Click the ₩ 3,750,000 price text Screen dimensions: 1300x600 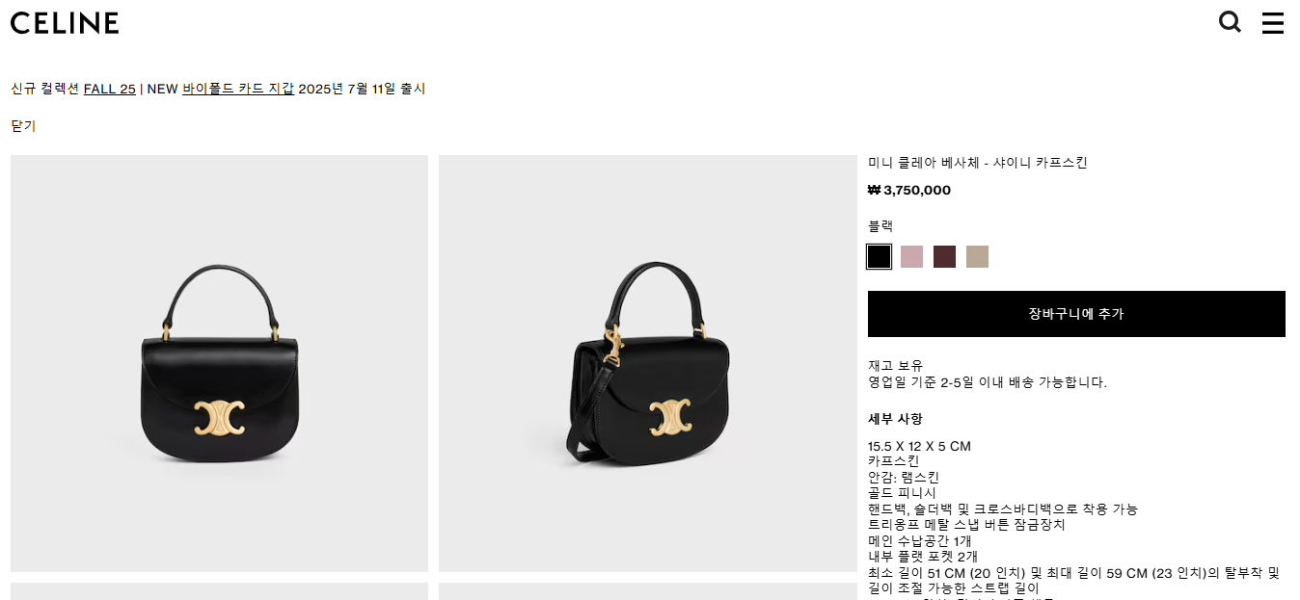(x=909, y=191)
